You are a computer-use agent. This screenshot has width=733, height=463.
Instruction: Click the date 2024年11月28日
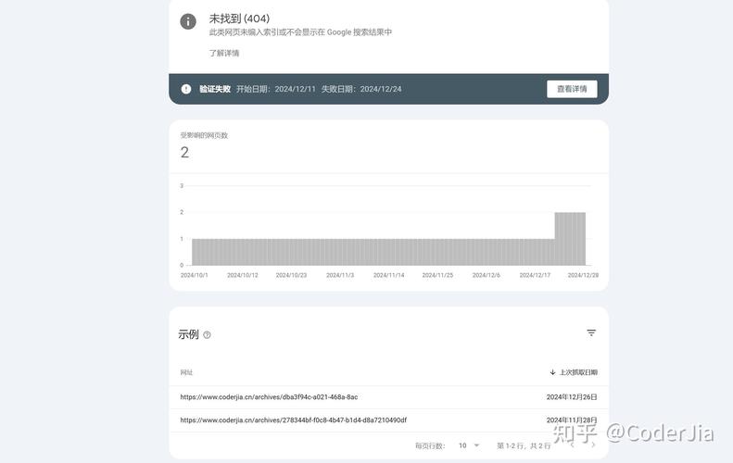point(572,420)
